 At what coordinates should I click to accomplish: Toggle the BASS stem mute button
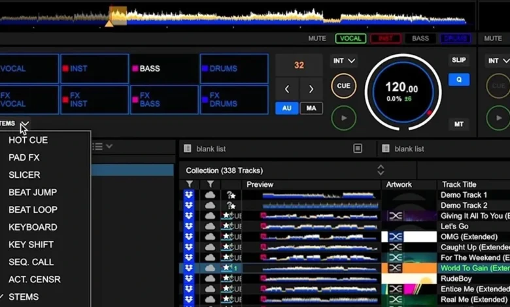click(x=420, y=39)
